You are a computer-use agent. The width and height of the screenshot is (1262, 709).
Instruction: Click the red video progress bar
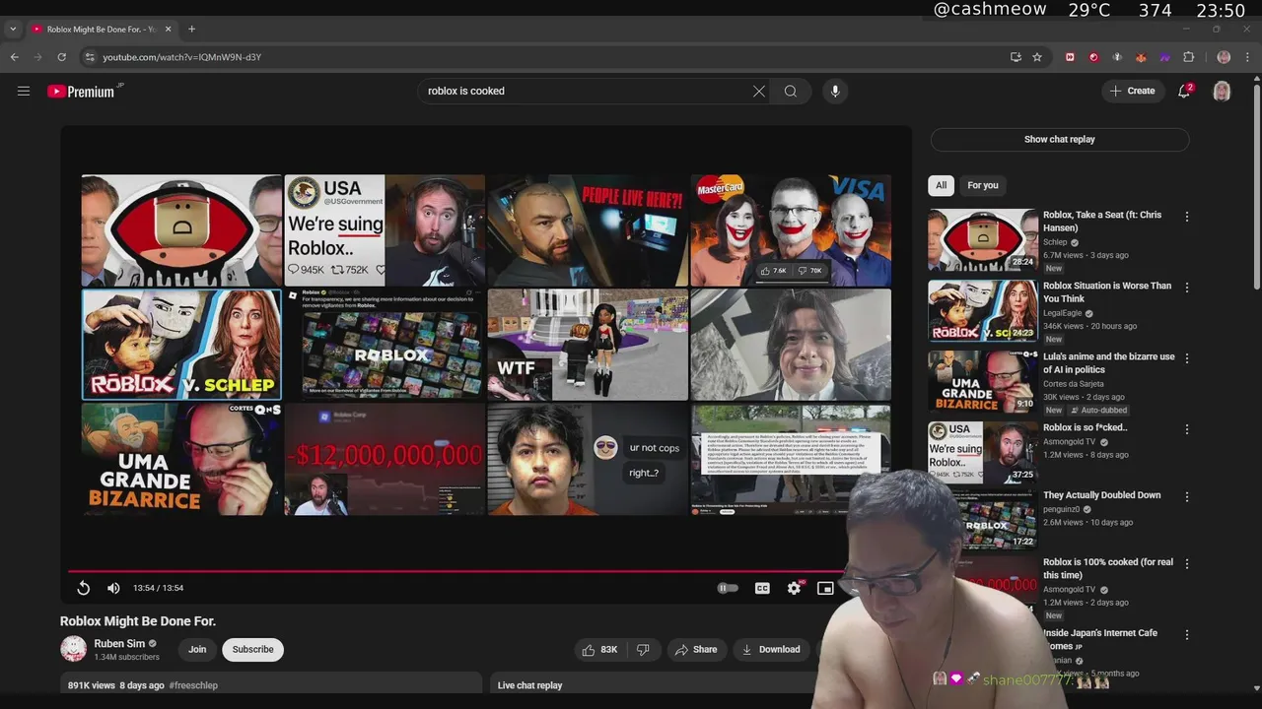(x=456, y=570)
